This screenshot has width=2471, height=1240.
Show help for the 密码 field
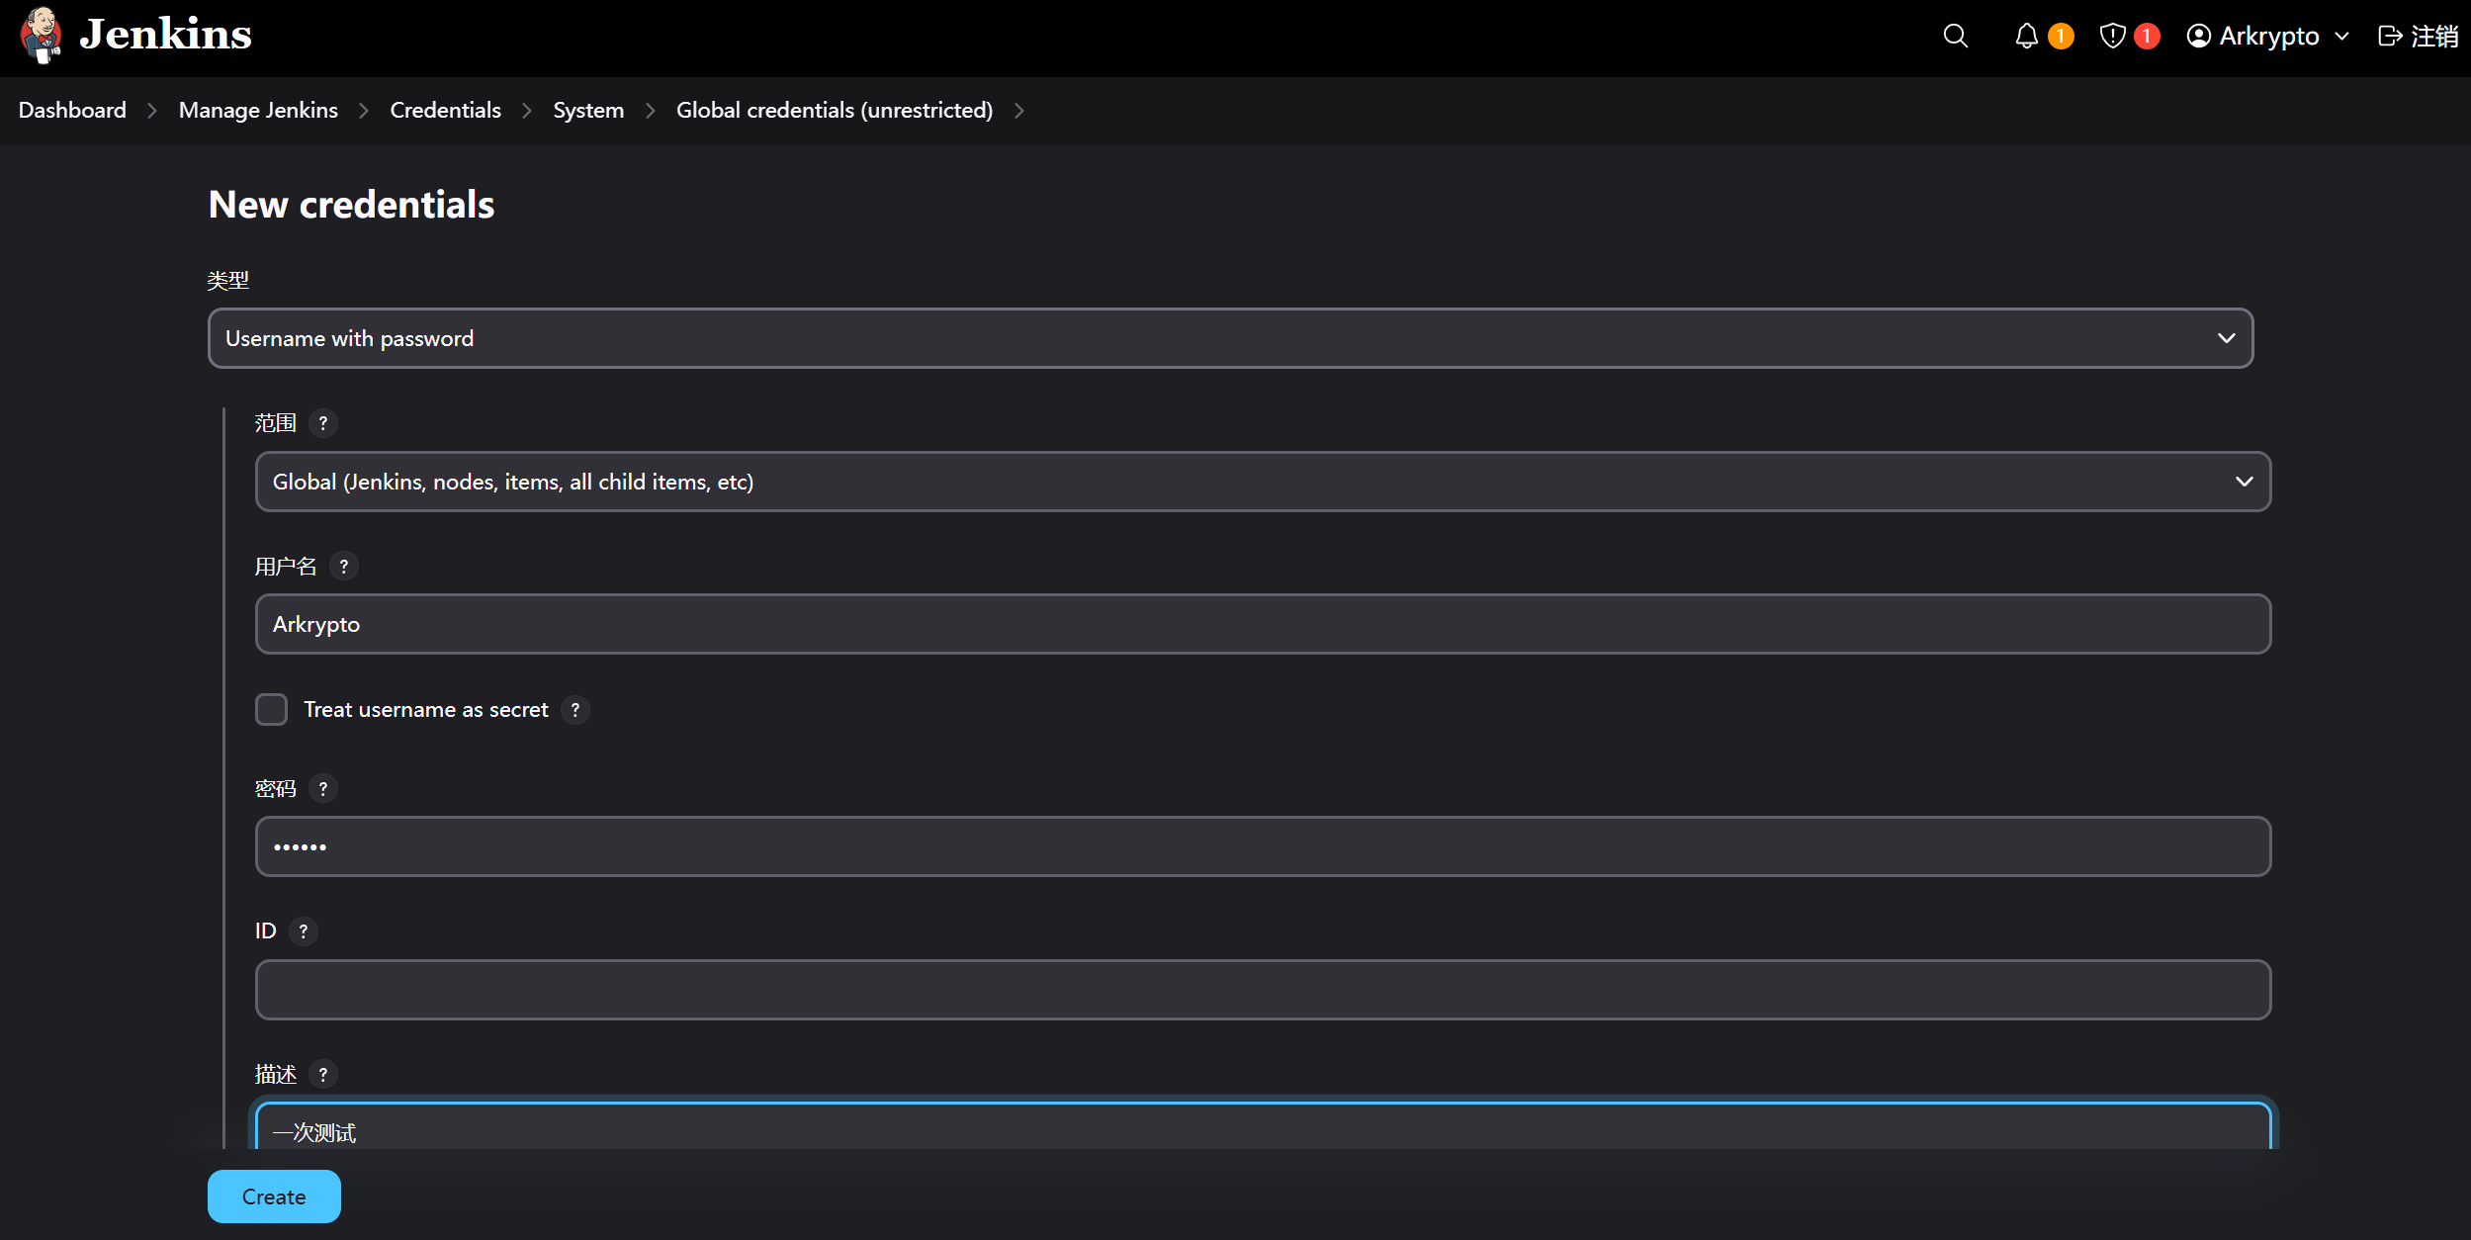point(322,789)
